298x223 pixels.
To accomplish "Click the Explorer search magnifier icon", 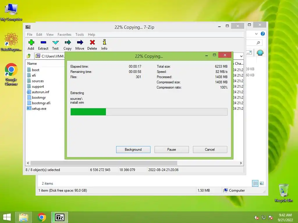I will point(258,43).
